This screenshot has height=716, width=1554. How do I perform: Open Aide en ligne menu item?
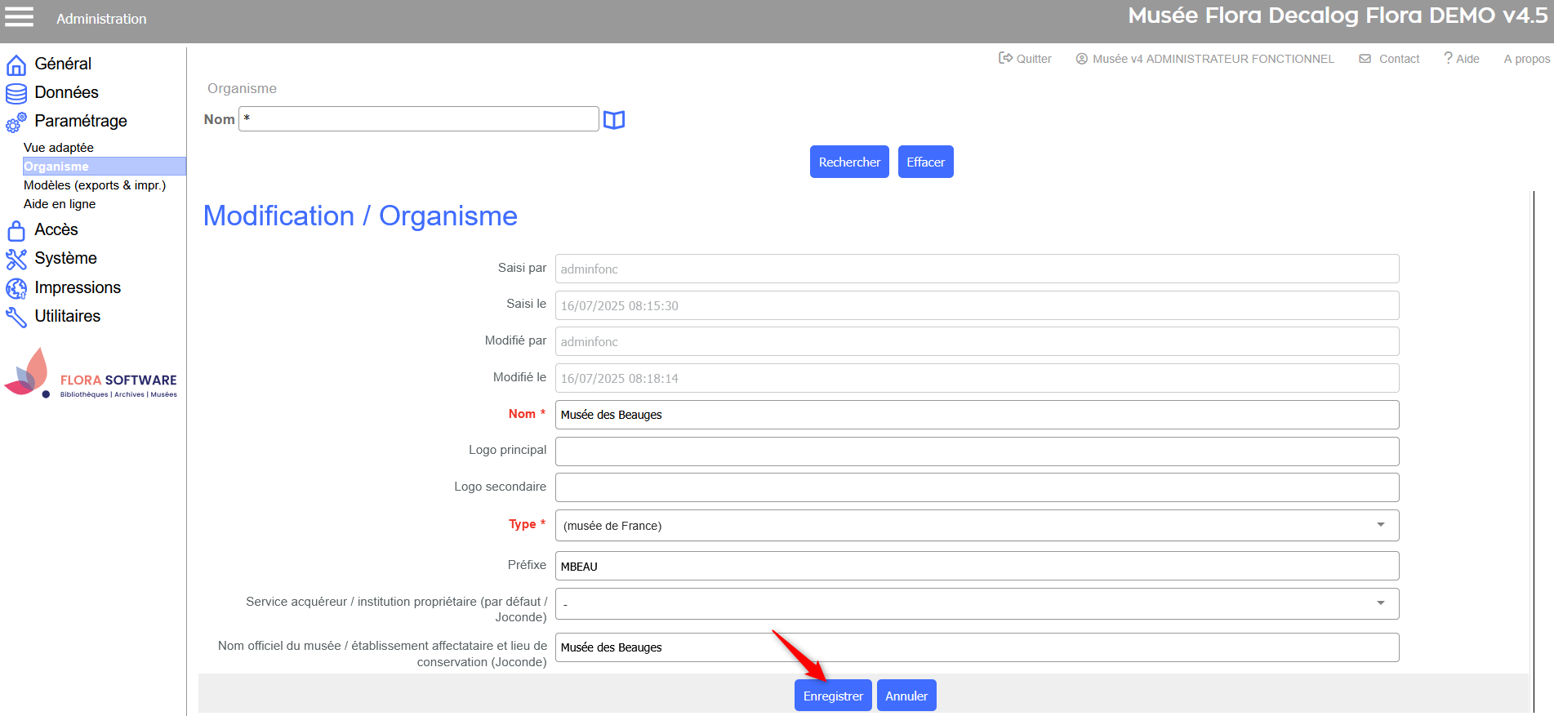point(60,204)
